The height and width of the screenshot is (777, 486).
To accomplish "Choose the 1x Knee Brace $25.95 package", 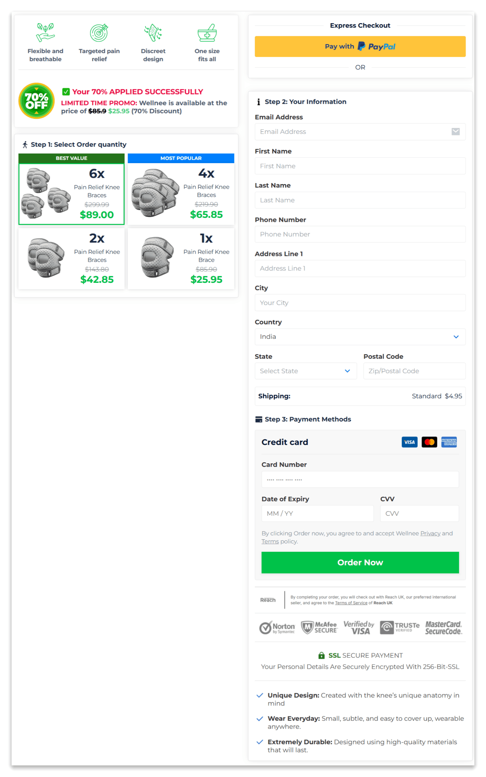I will (x=181, y=259).
